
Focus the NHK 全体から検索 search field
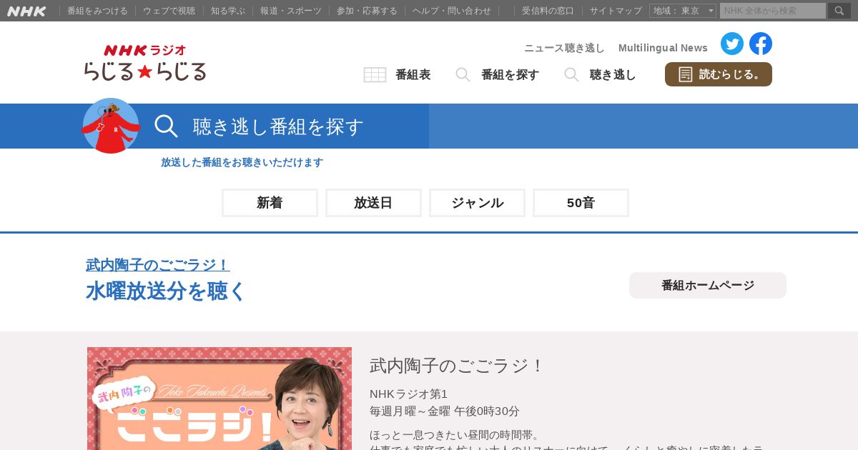[773, 11]
